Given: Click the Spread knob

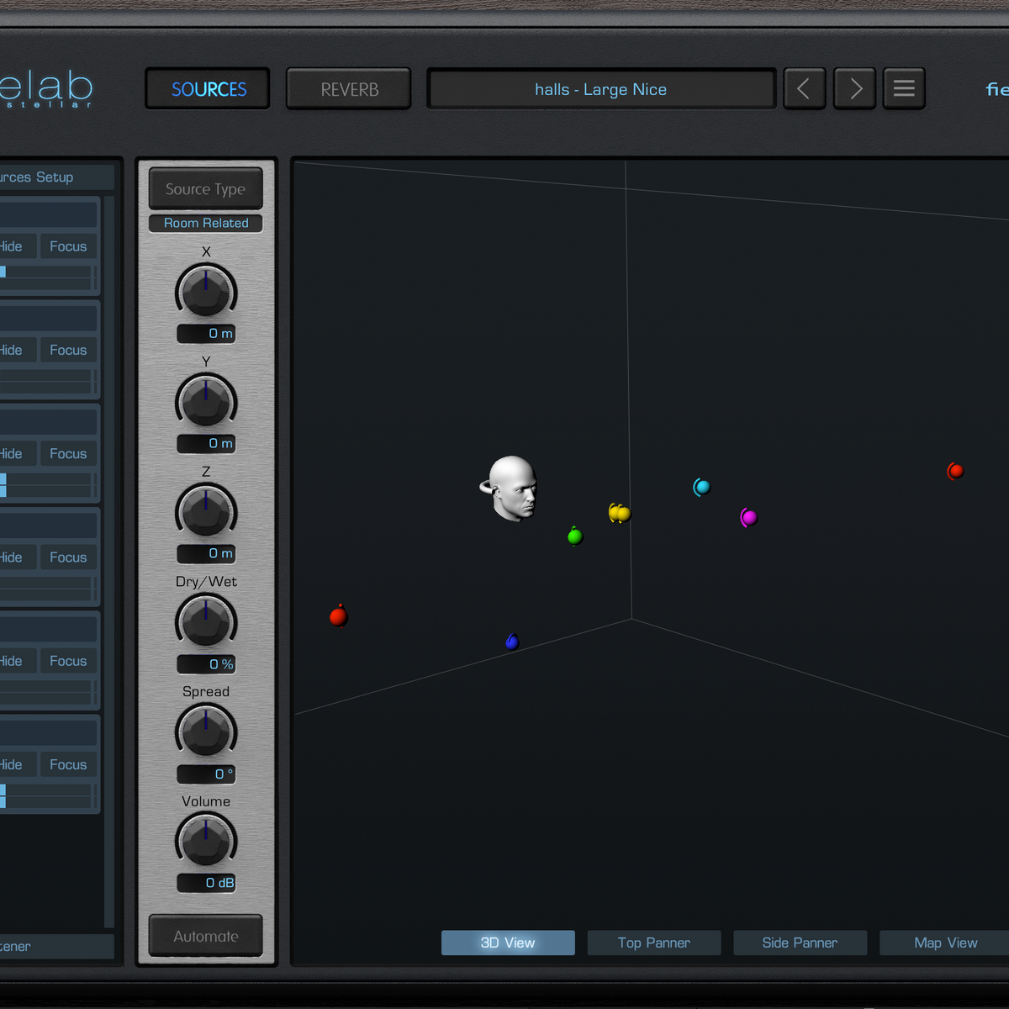Looking at the screenshot, I should [206, 732].
